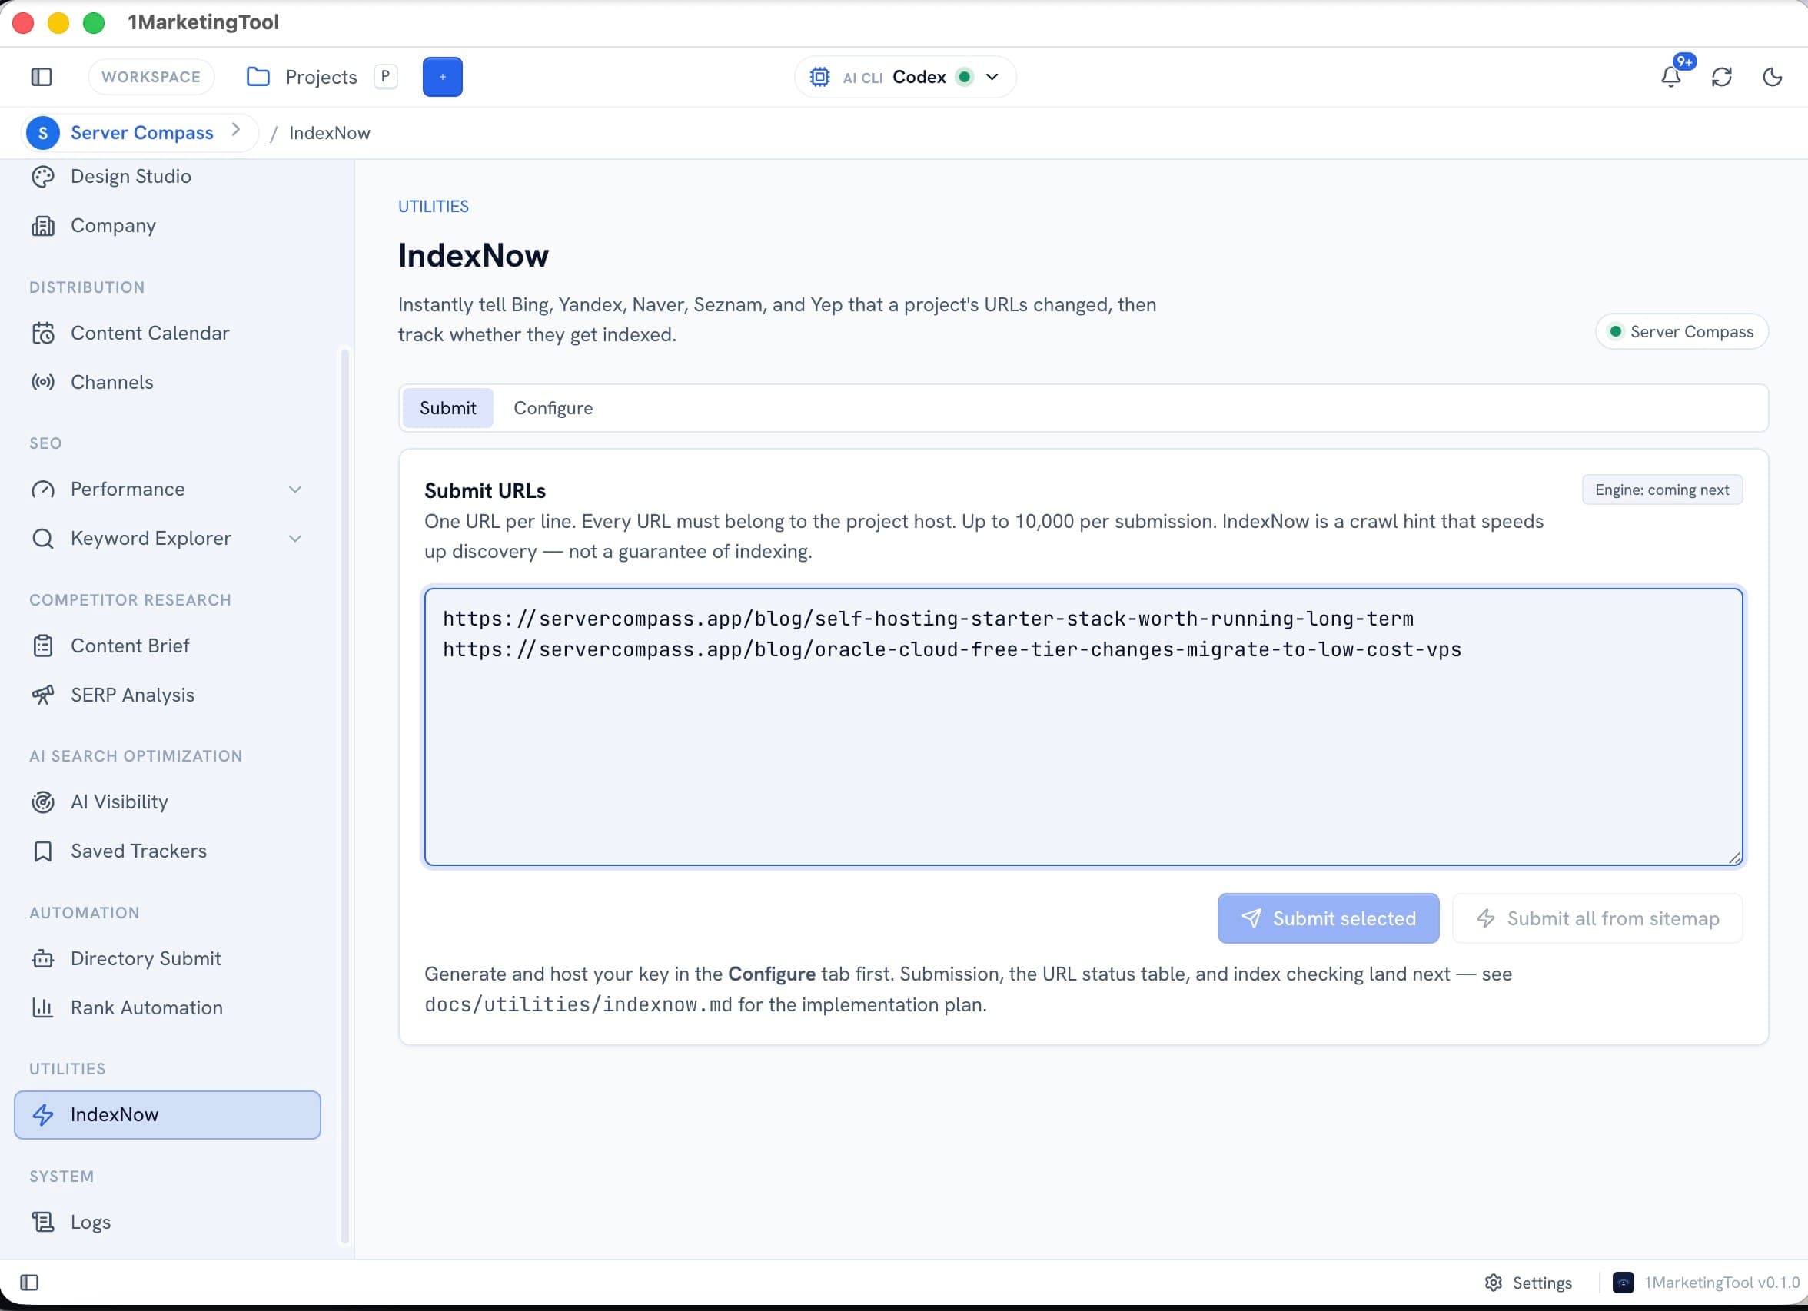Select IndexNow lightning item in sidebar
The image size is (1808, 1311).
(168, 1114)
